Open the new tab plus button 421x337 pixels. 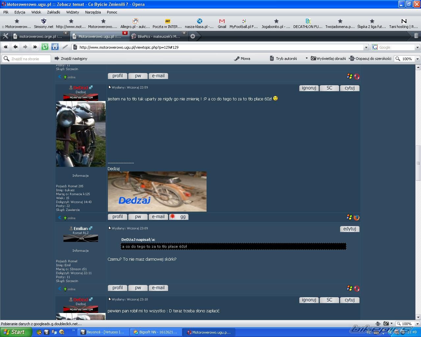[x=193, y=36]
